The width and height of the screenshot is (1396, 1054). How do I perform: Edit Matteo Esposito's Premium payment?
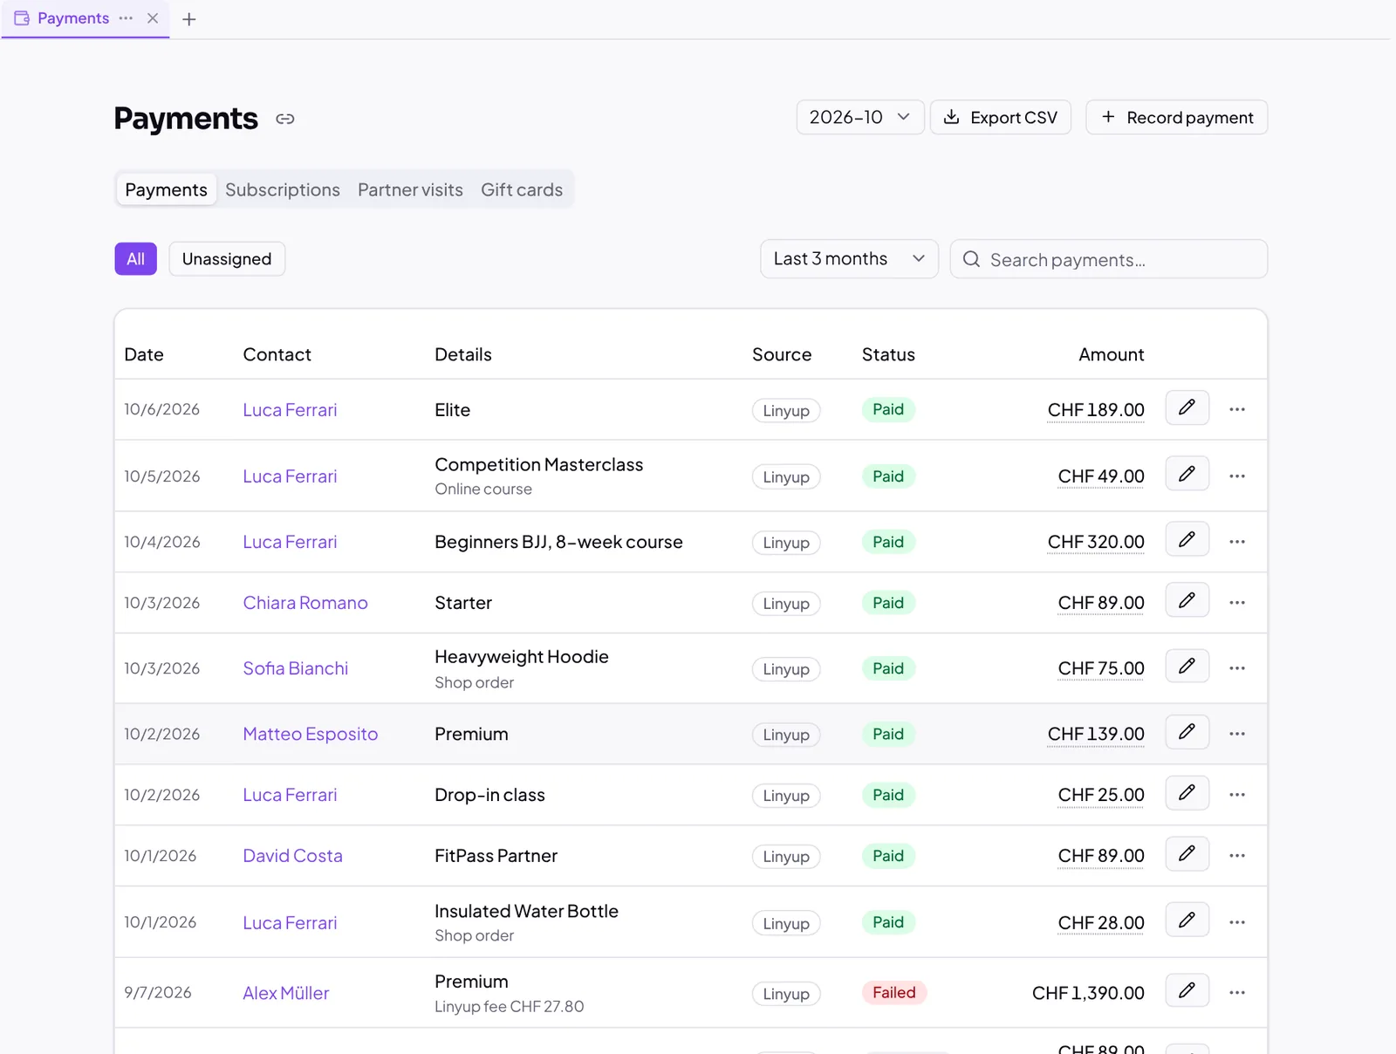[1187, 732]
